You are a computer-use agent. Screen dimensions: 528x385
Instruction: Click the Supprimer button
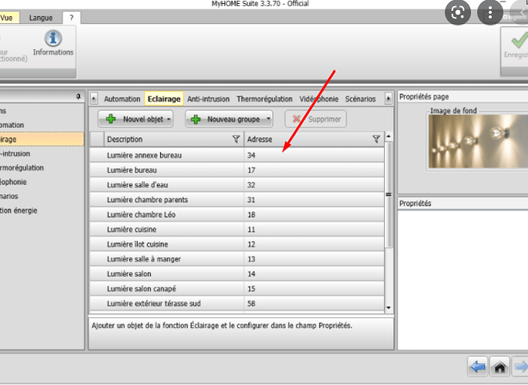point(316,119)
